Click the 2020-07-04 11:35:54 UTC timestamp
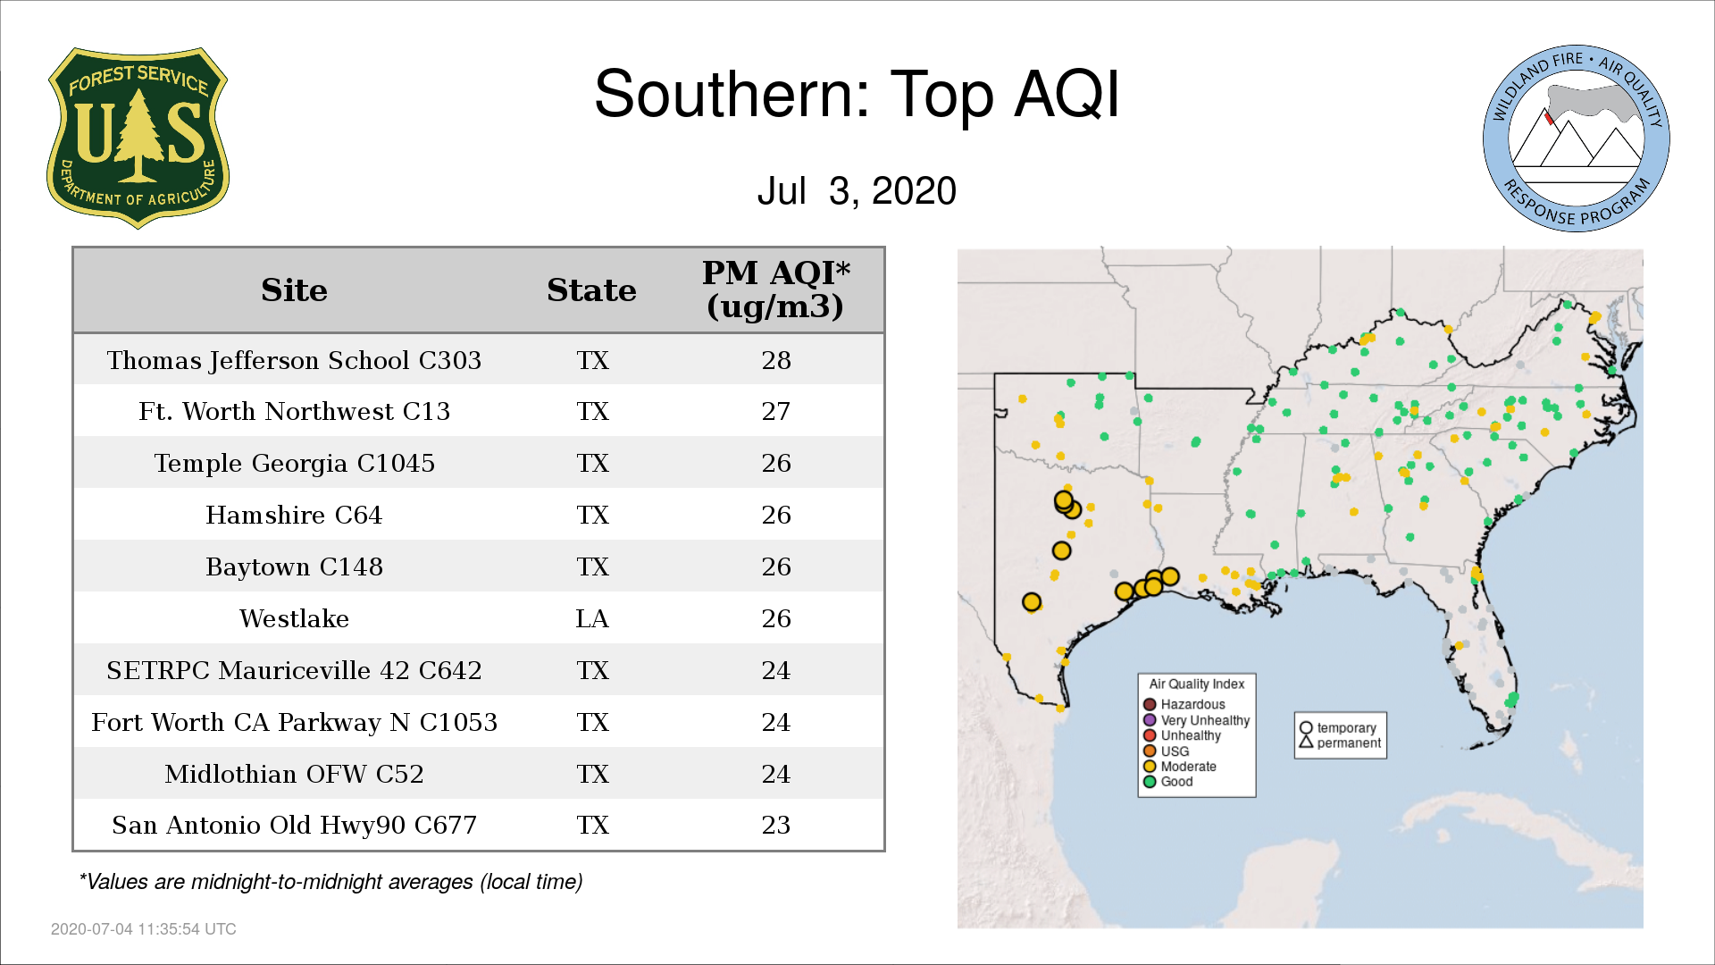 tap(143, 929)
